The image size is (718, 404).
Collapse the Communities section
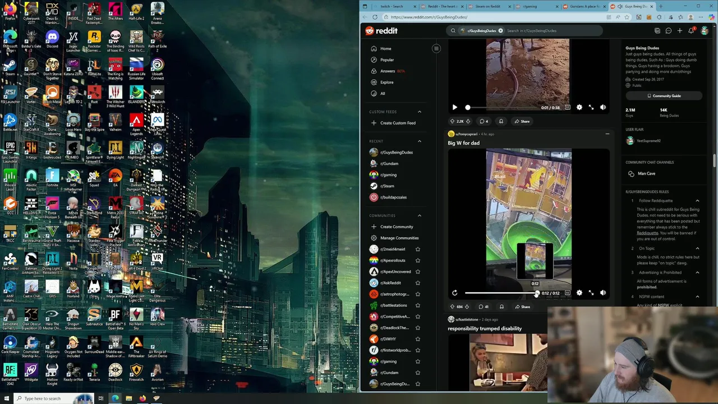(420, 215)
